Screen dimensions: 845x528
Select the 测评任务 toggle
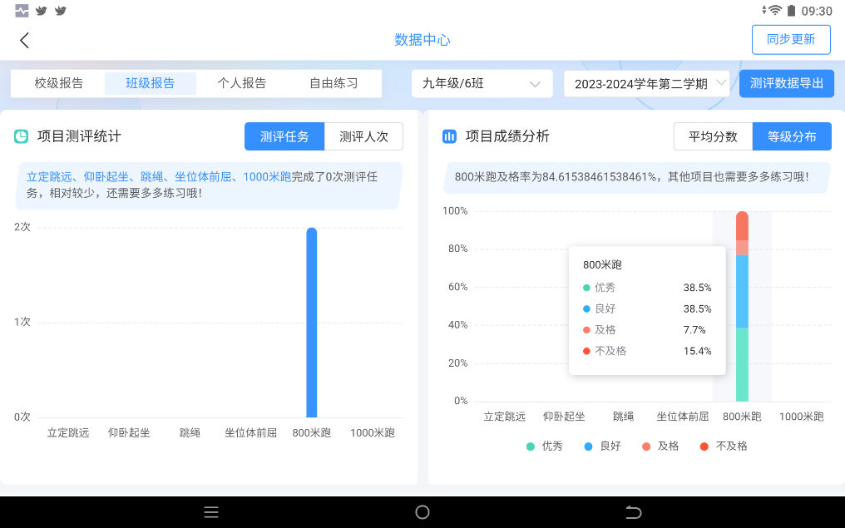tap(283, 136)
